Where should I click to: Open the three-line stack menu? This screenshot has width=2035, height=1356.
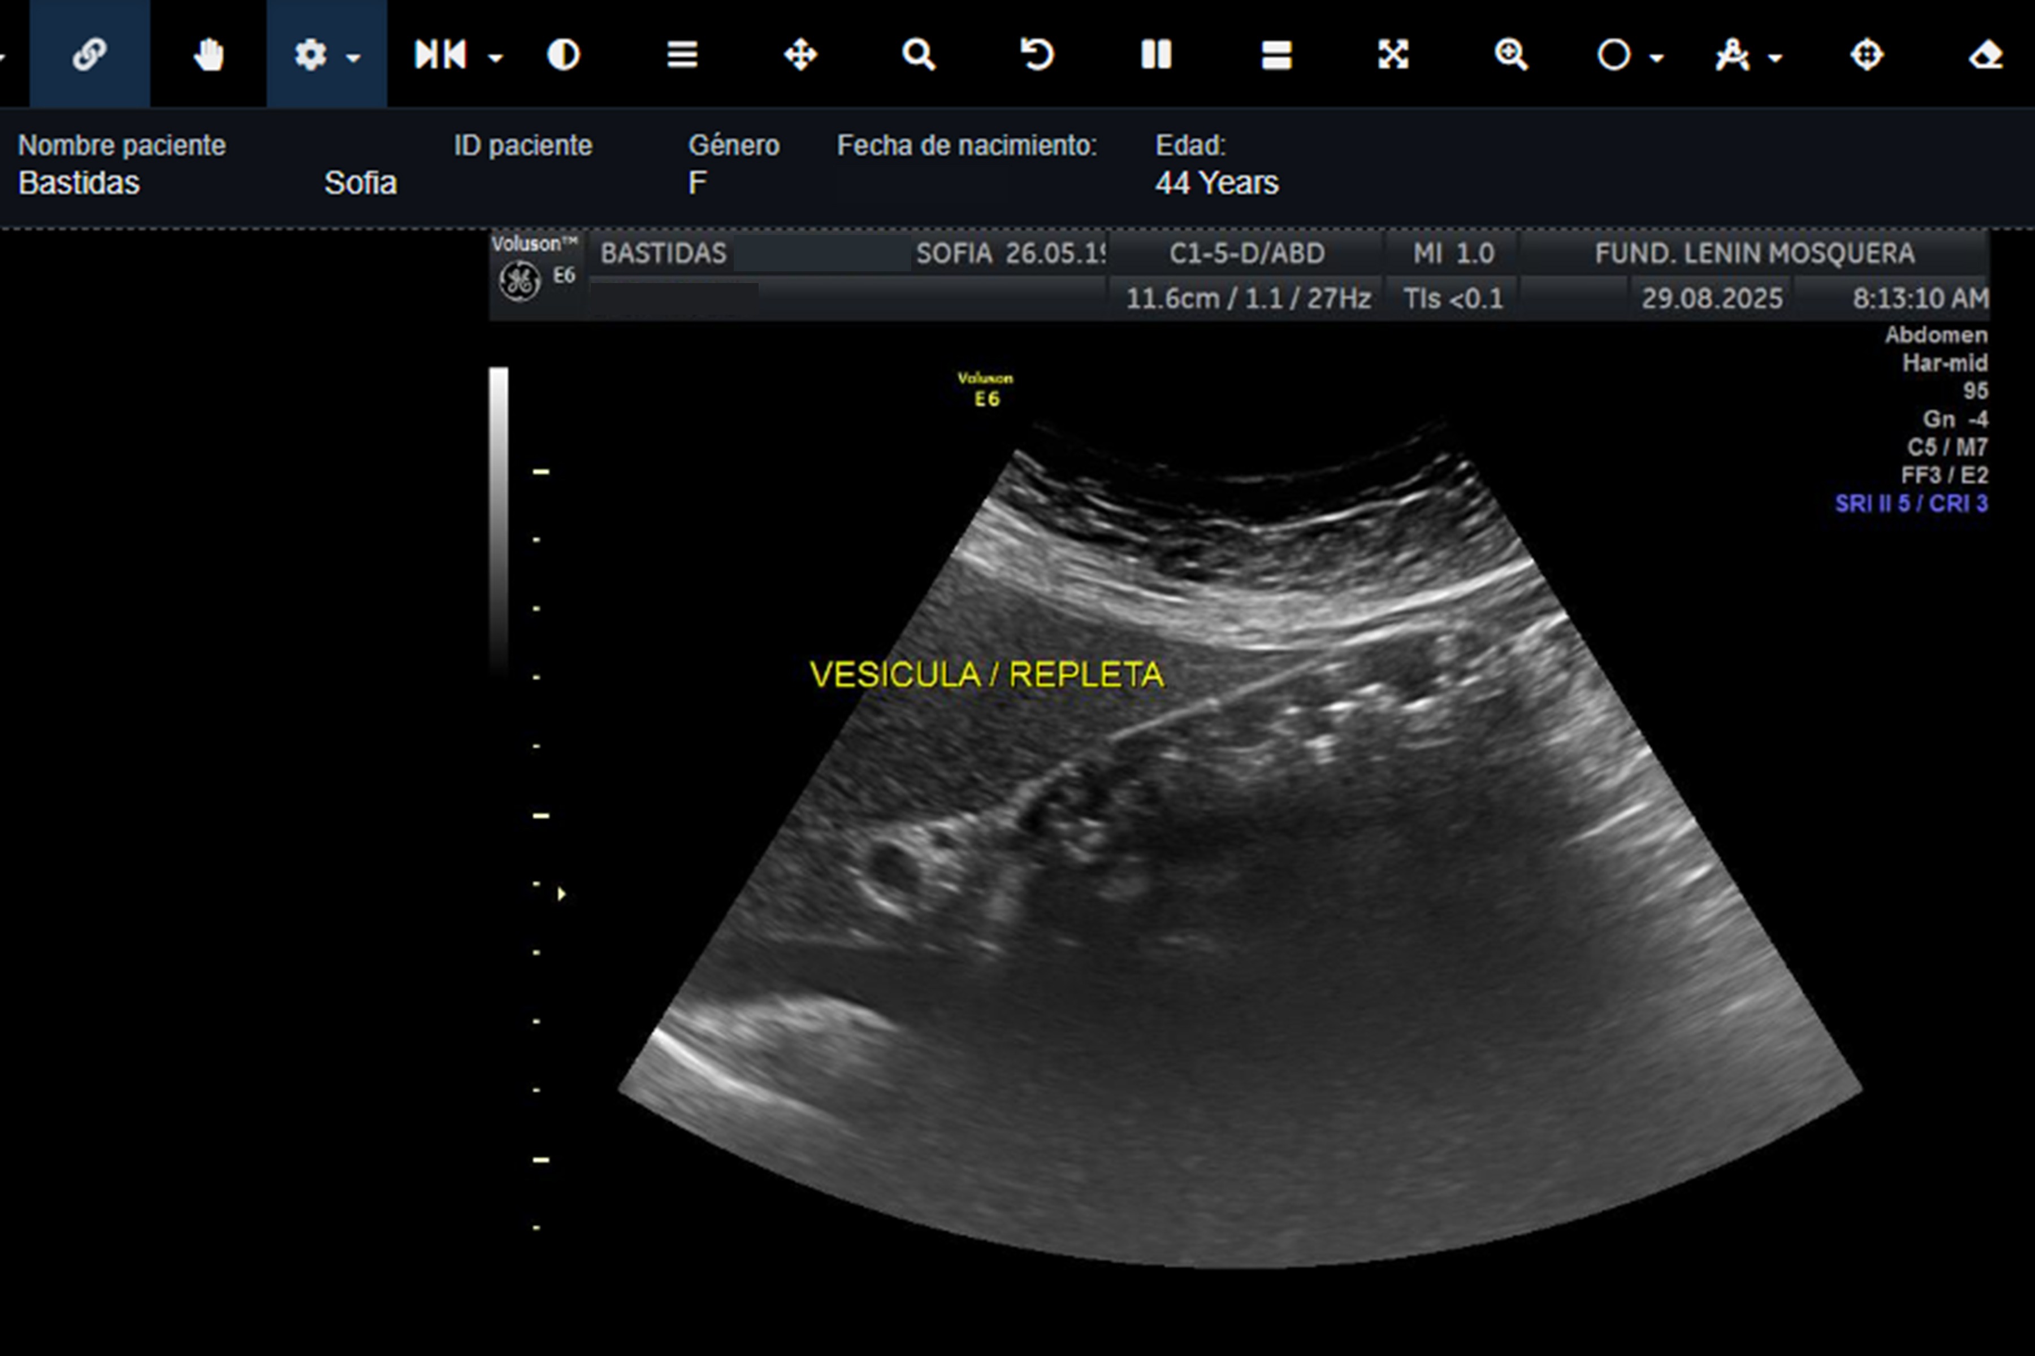(682, 54)
